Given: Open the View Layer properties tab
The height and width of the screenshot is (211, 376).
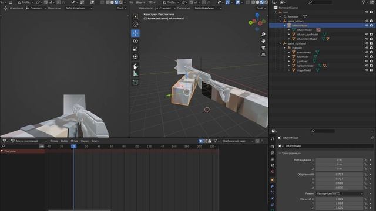Looking at the screenshot, I should (273, 159).
